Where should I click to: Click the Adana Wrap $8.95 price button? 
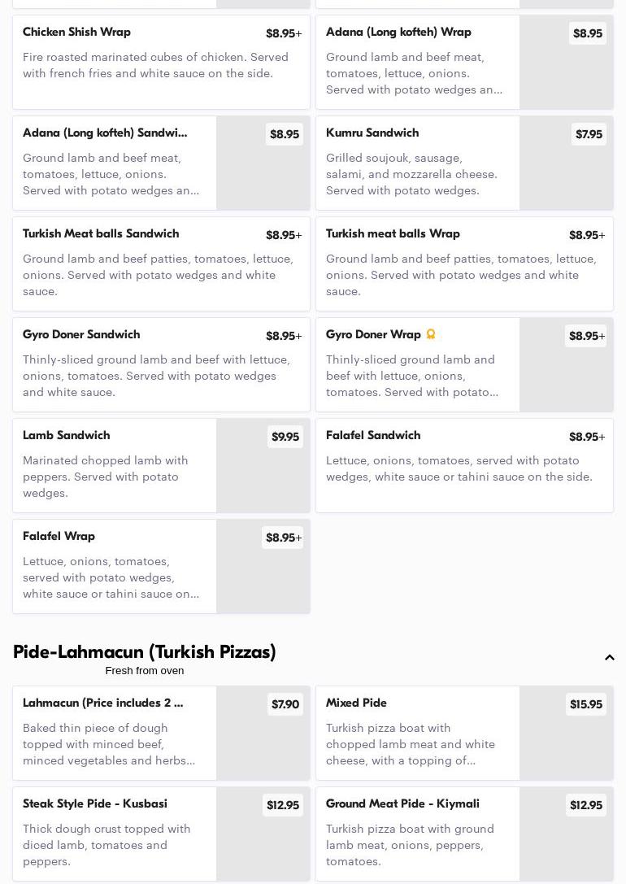click(588, 33)
